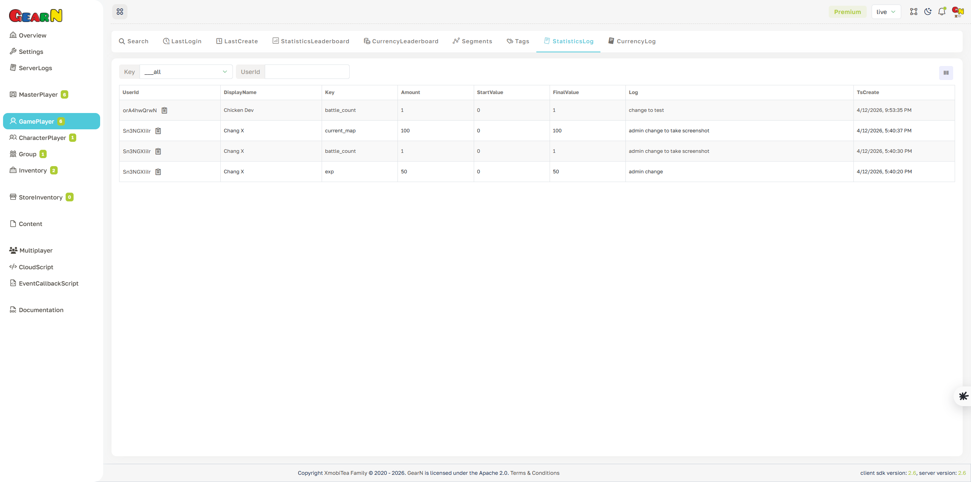Screen dimensions: 971x482
Task: Toggle dark mode with the moon icon
Action: pos(928,12)
